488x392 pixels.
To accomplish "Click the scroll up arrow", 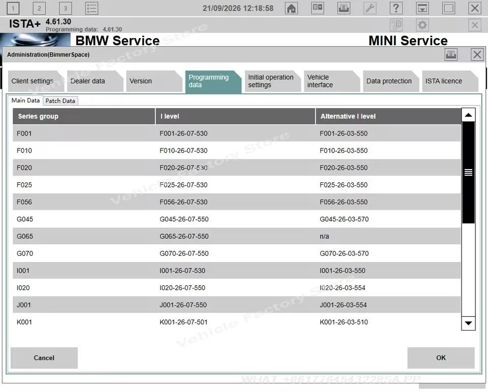I will (x=468, y=115).
